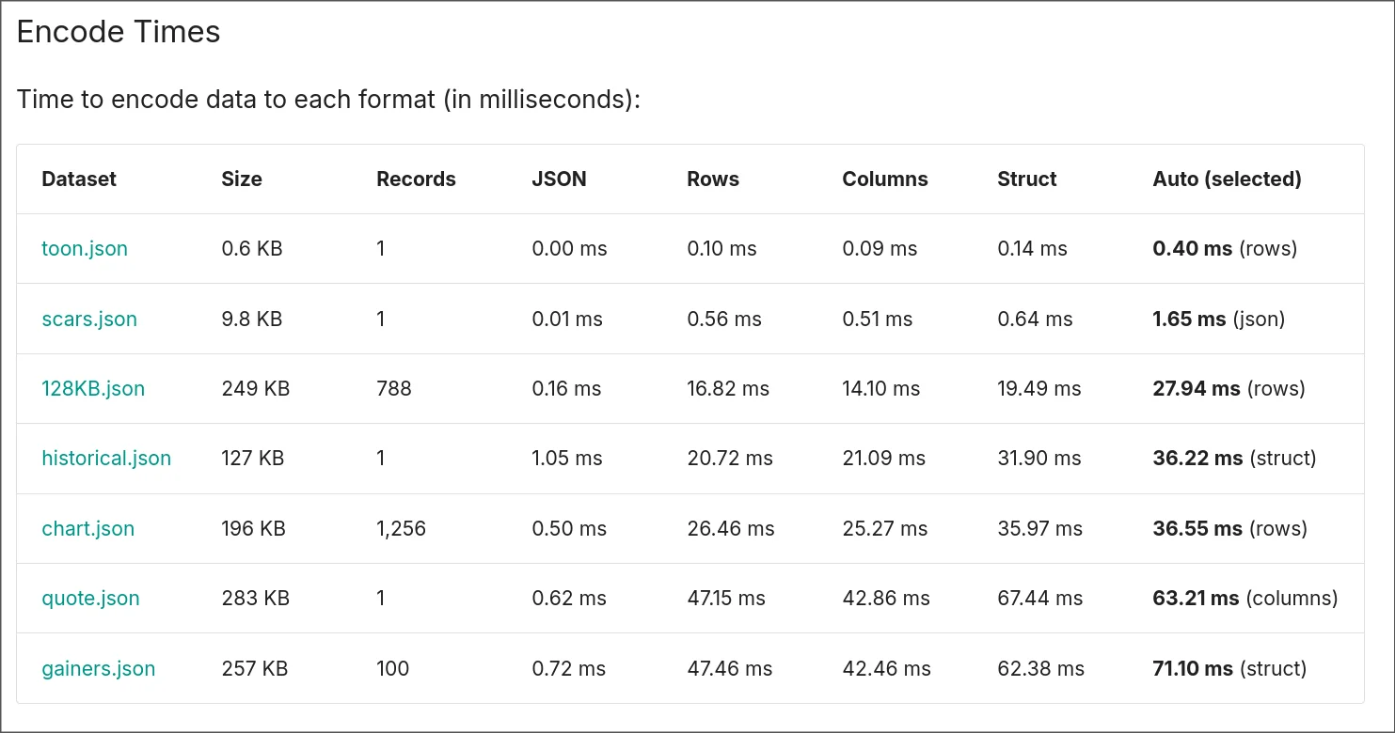This screenshot has height=733, width=1395.
Task: Open the historical.json dataset link
Action: click(106, 459)
